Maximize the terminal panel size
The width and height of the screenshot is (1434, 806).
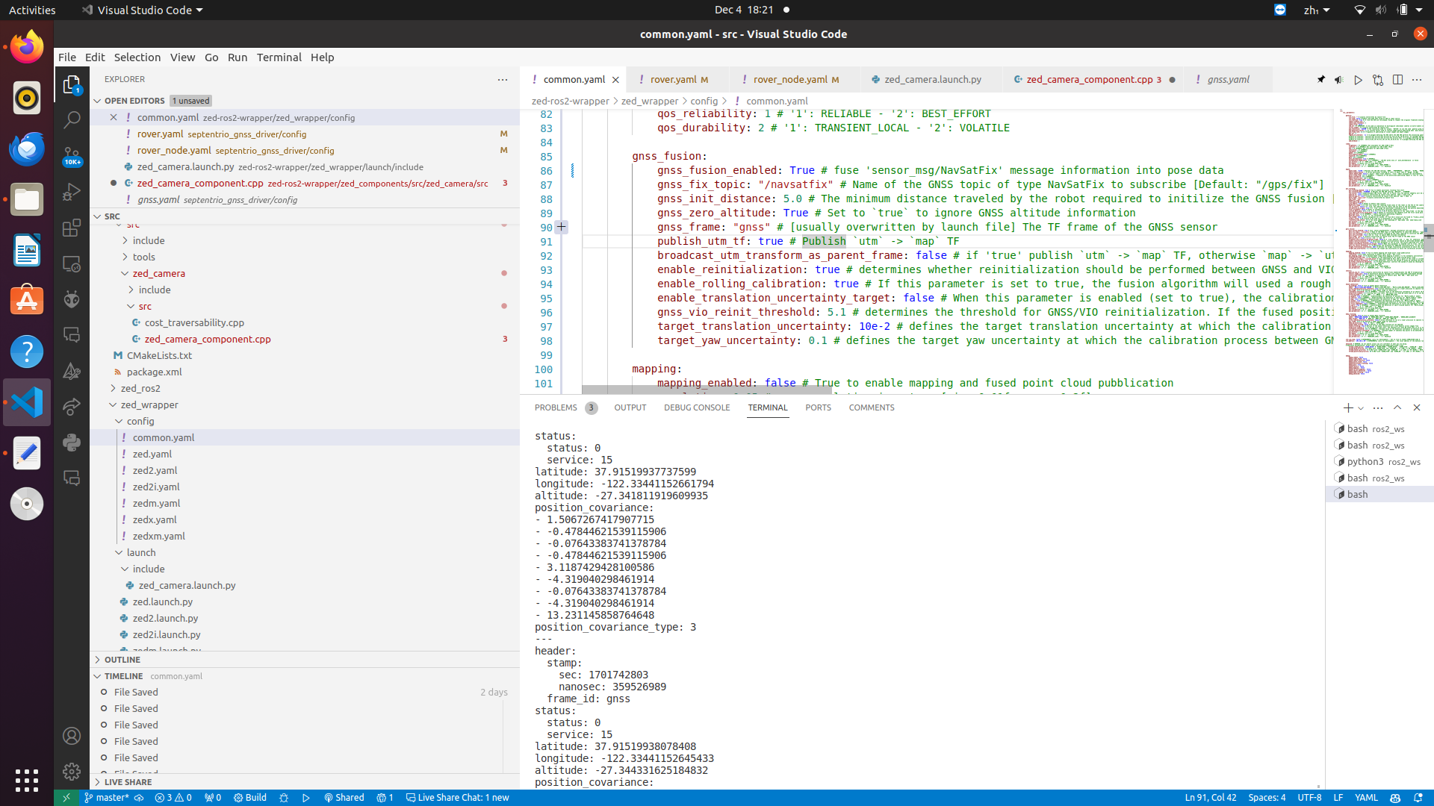click(1397, 407)
